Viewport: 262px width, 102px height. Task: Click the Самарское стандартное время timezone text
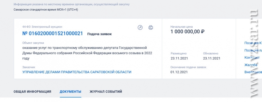tap(46, 10)
